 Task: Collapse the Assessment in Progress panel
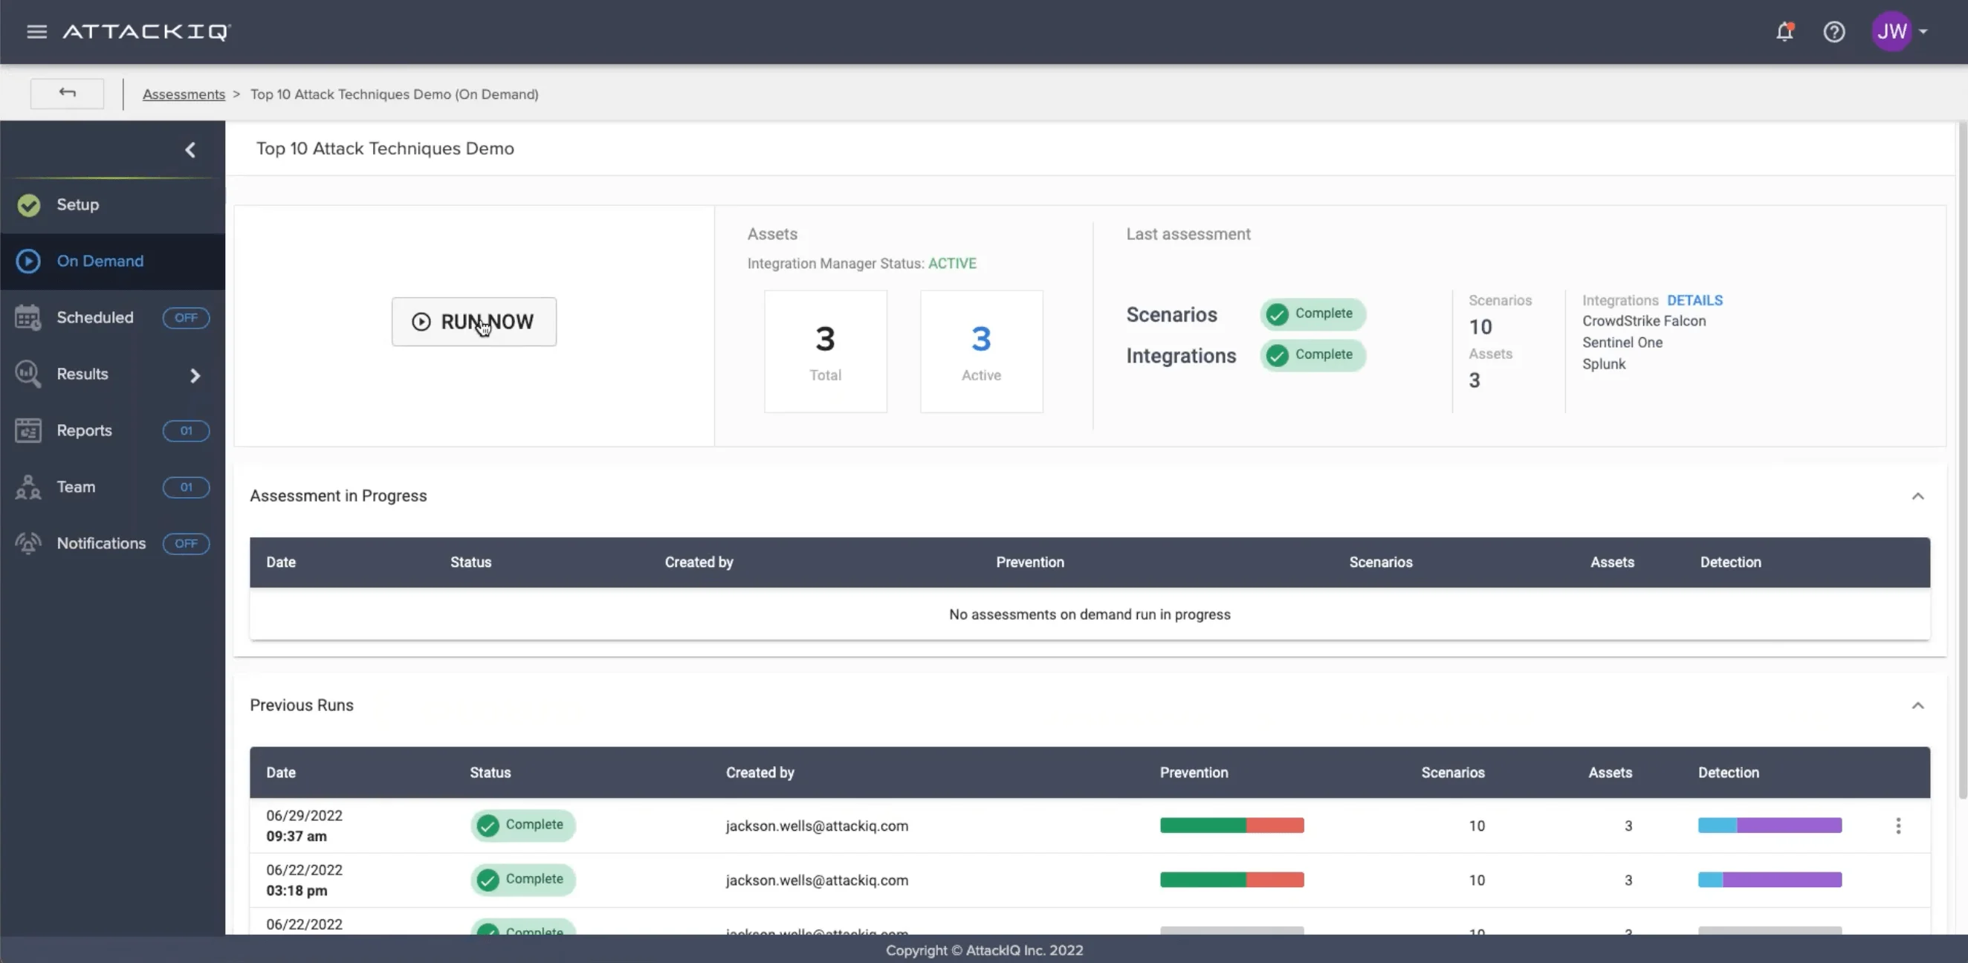pos(1917,496)
